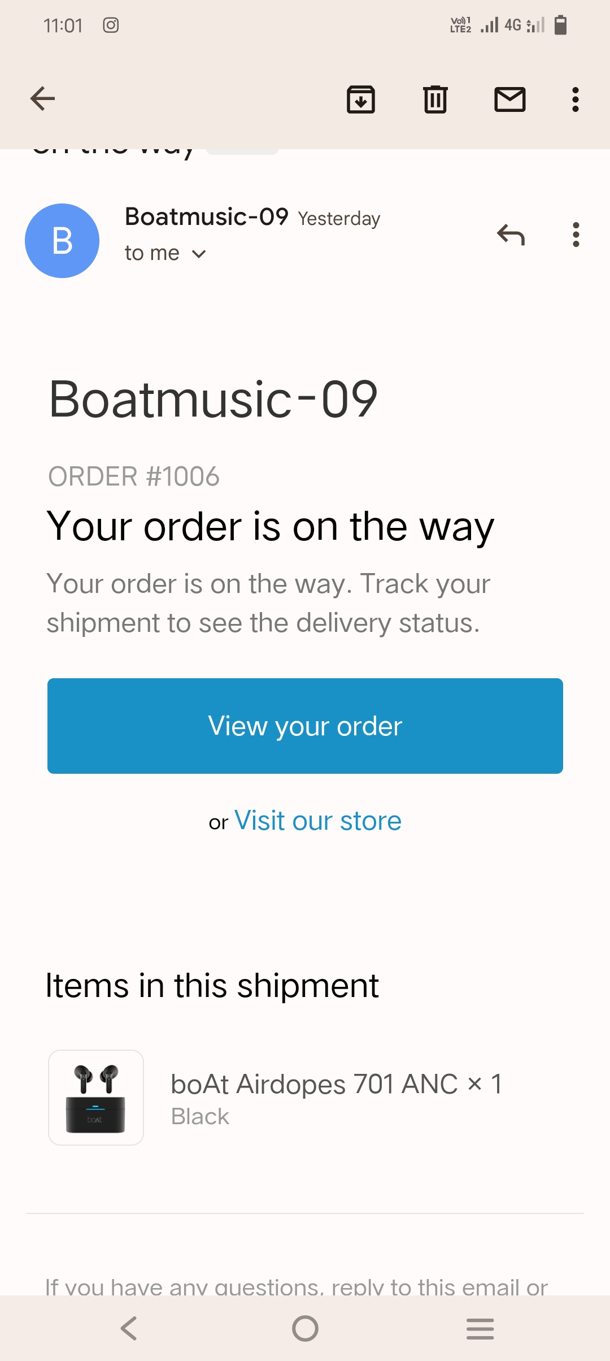Tap the Boatmusic-09 store heading
The width and height of the screenshot is (610, 1361).
213,399
